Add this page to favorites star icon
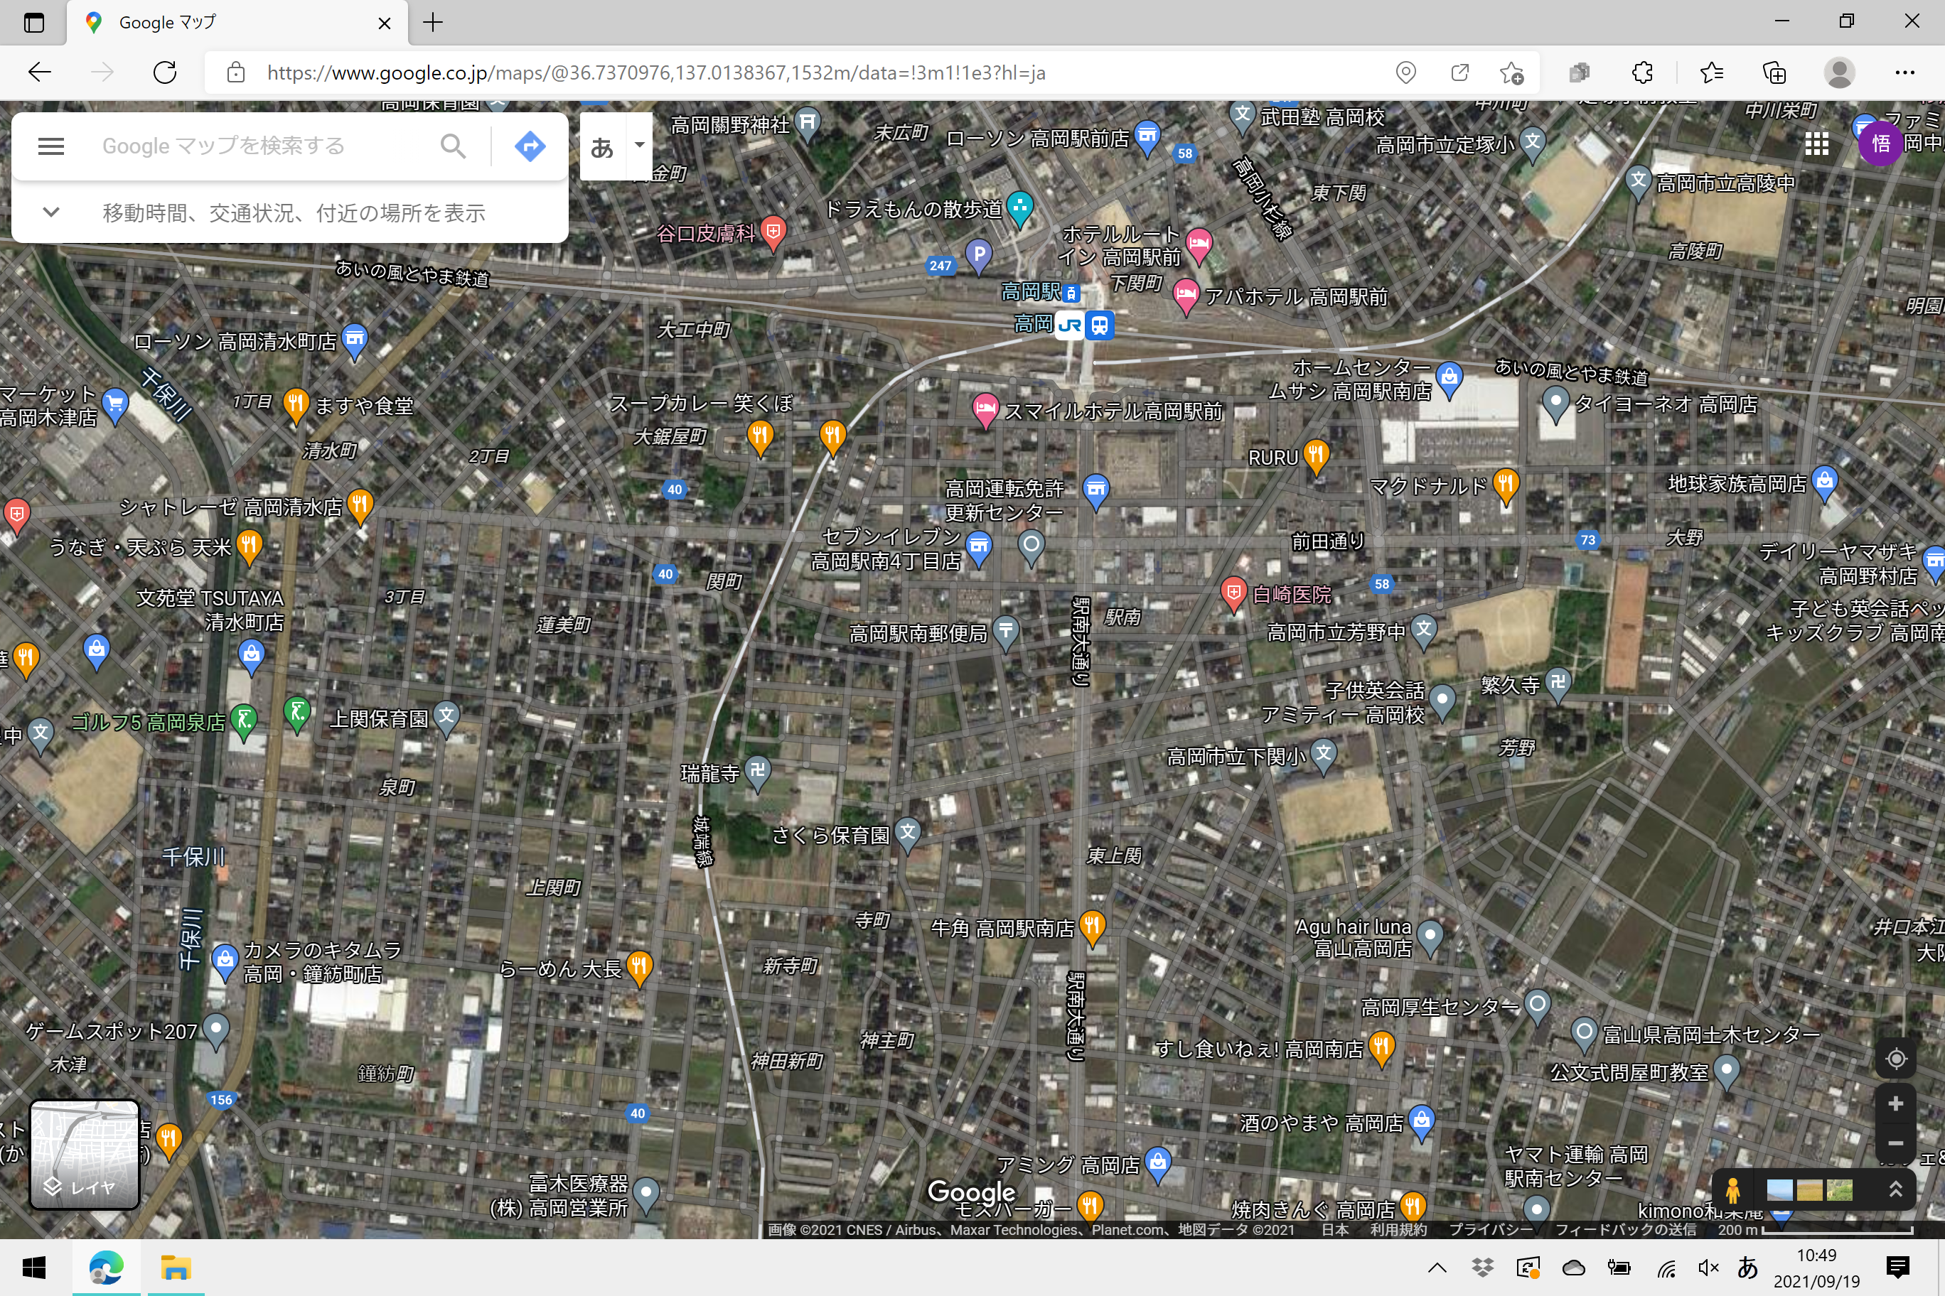Screen dimensions: 1945x1296 point(1511,72)
